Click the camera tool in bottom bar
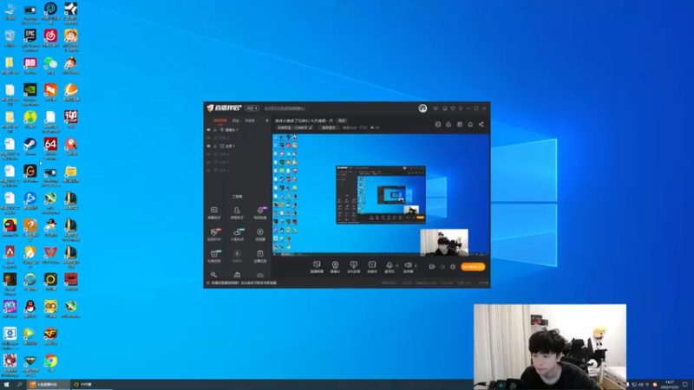694x390 pixels. [x=335, y=267]
